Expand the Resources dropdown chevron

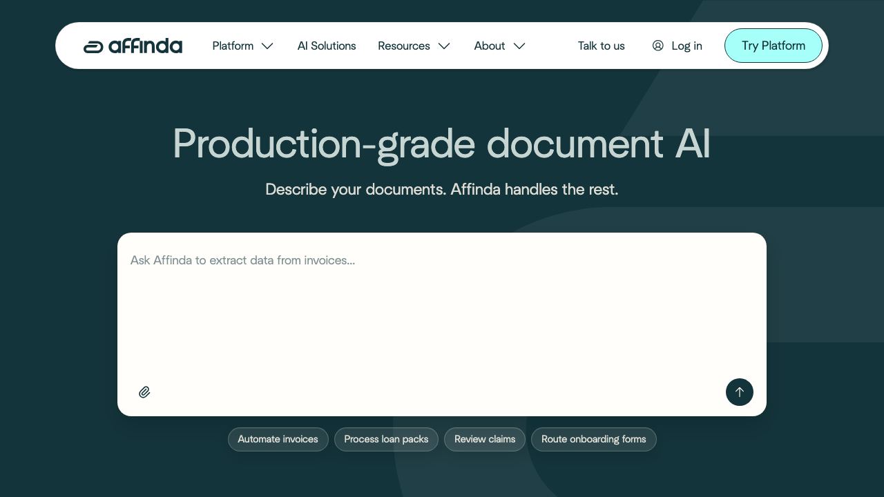(x=444, y=46)
